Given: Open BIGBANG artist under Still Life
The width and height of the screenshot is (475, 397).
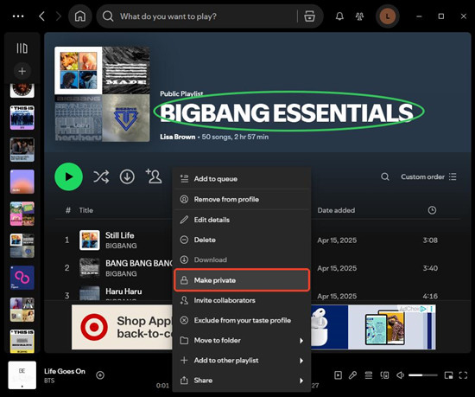Looking at the screenshot, I should tap(121, 246).
